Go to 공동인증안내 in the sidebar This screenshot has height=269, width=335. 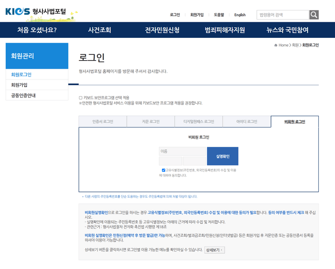tap(24, 95)
